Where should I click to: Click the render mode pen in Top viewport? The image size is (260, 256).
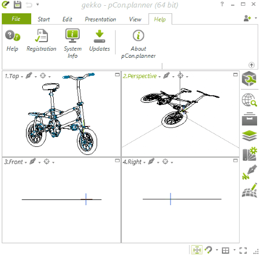(29, 76)
